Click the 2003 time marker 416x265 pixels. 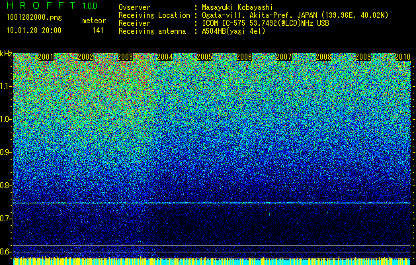point(125,57)
